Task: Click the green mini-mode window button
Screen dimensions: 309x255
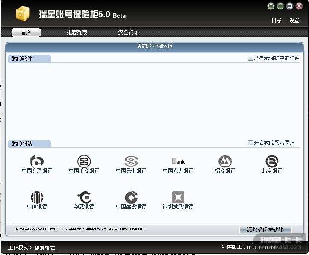Action: (x=271, y=6)
